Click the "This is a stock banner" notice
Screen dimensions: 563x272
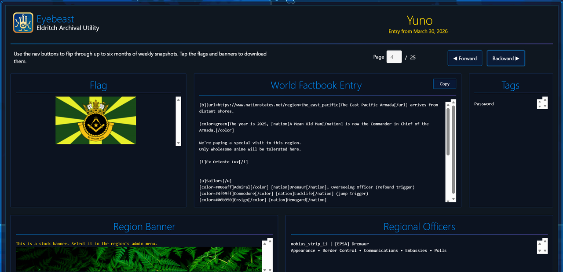(86, 243)
